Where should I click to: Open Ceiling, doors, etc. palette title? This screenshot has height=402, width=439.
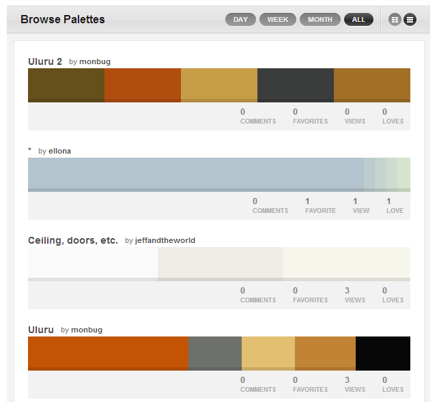click(x=73, y=240)
